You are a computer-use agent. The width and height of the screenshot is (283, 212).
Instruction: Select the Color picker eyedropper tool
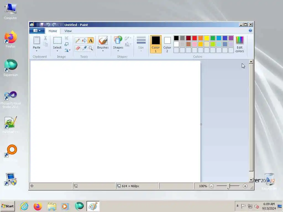pyautogui.click(x=84, y=48)
